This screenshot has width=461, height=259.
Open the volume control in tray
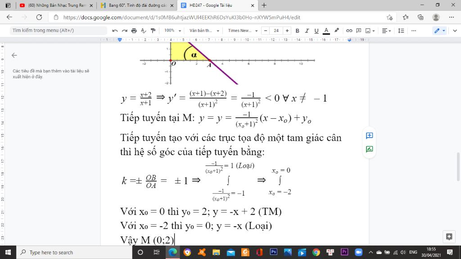tap(403, 252)
